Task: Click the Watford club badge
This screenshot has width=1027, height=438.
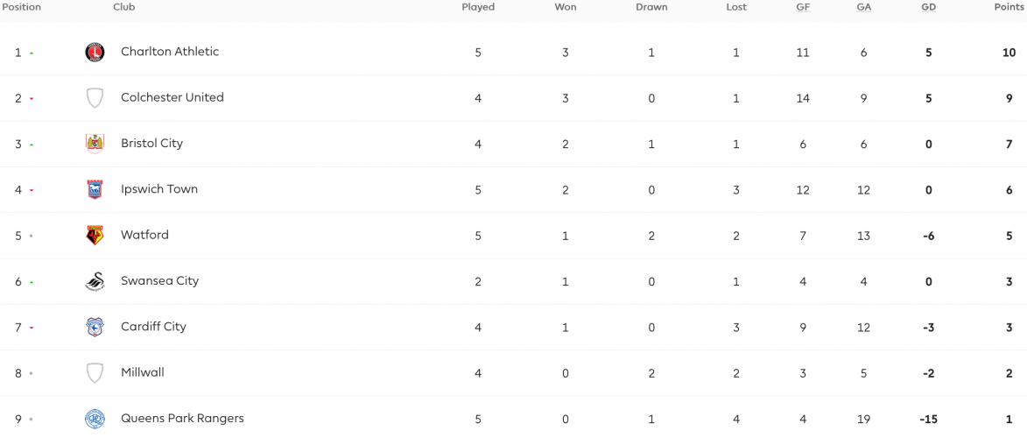Action: [x=95, y=236]
